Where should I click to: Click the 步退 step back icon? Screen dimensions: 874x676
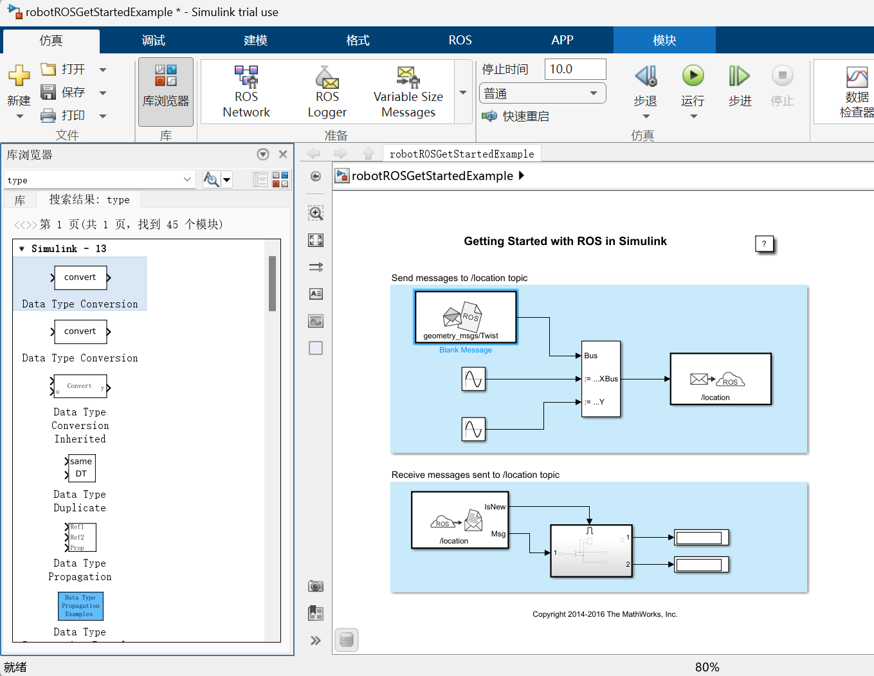coord(646,76)
